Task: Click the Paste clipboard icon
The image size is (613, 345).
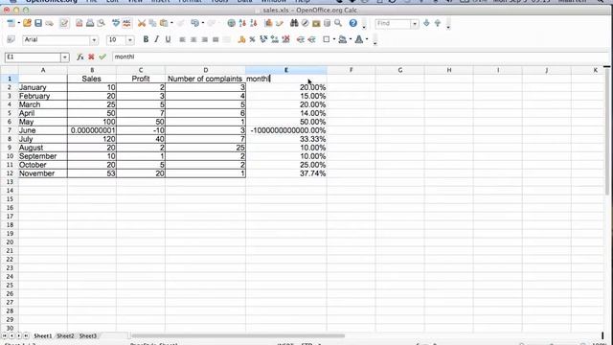Action: 164,23
